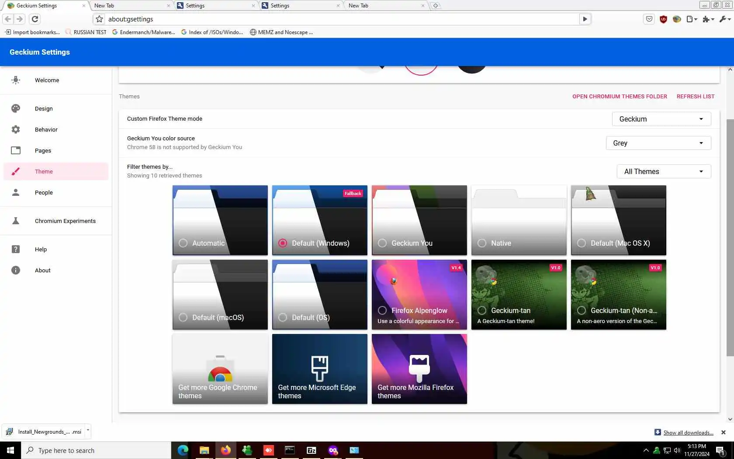Select the Automatic theme radio button
Screen dimensions: 734x459
tap(183, 243)
